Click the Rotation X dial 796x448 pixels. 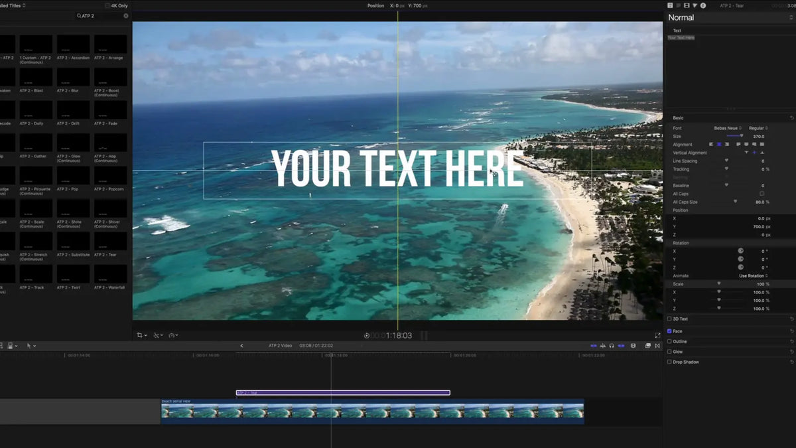point(741,251)
